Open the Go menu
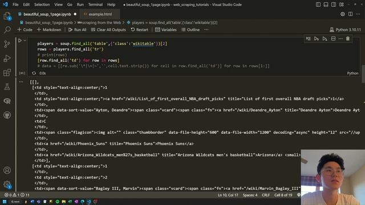Viewport: 365px width, 205px height. [70, 5]
